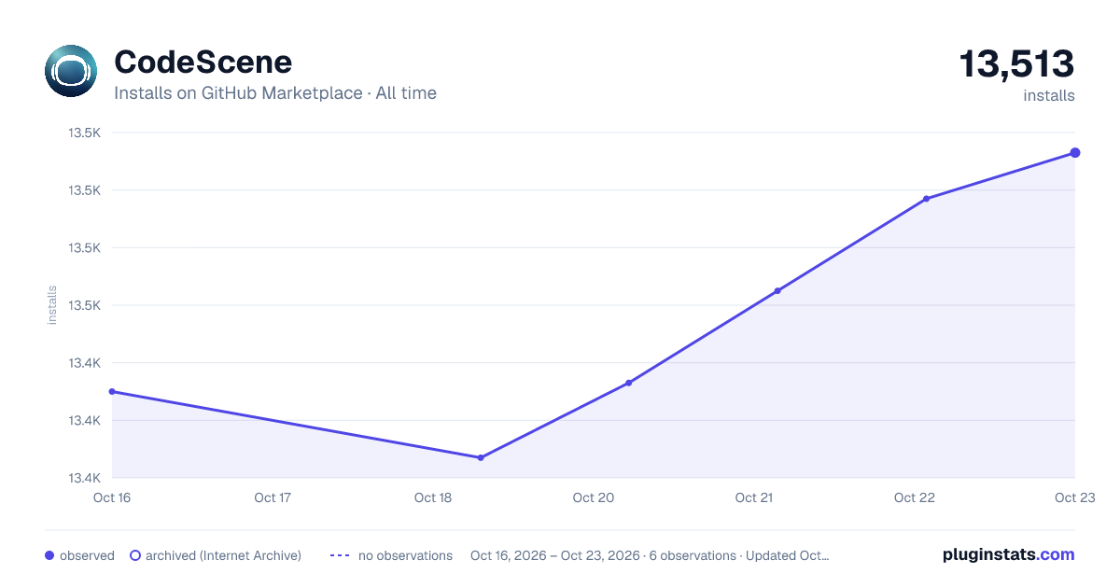Click the 'installs' label under 13,513
1120x588 pixels.
coord(1049,95)
